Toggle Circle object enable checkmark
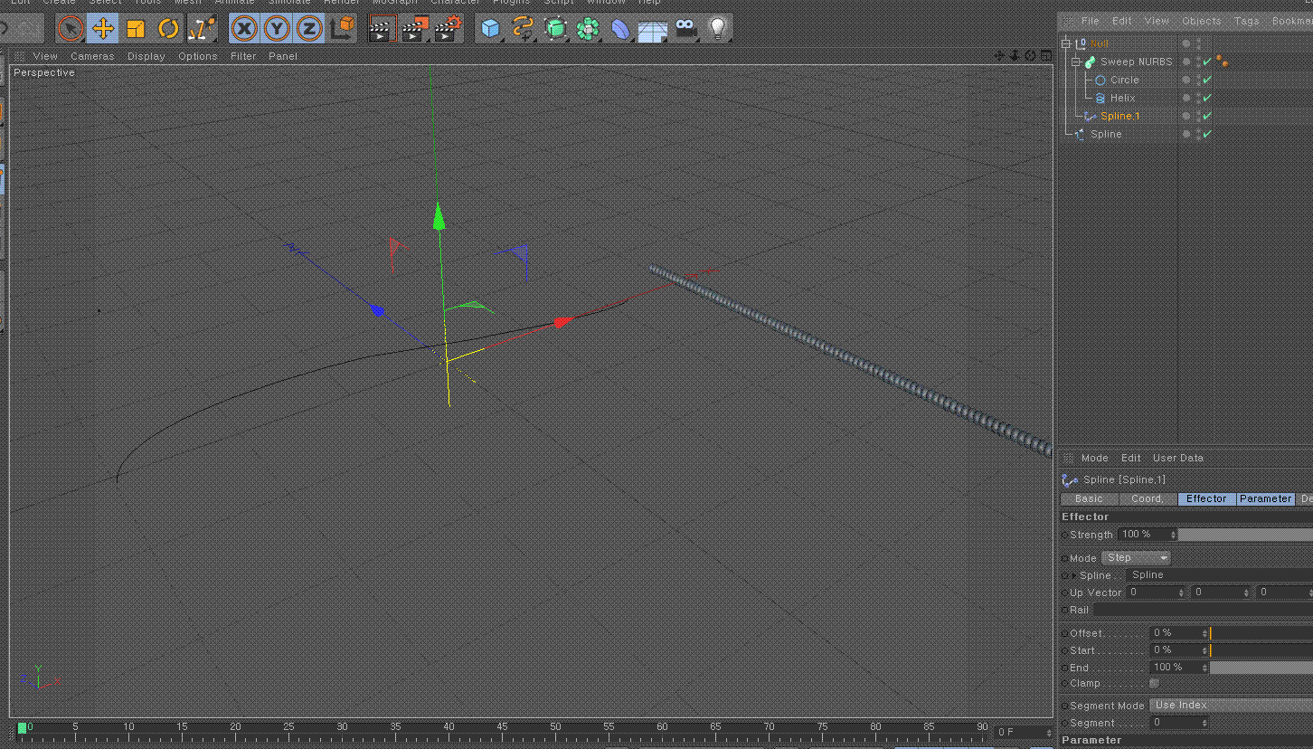 point(1207,80)
